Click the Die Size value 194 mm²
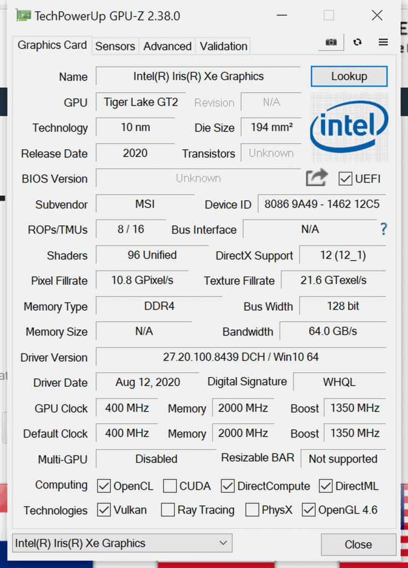Image resolution: width=408 pixels, height=568 pixels. tap(271, 127)
